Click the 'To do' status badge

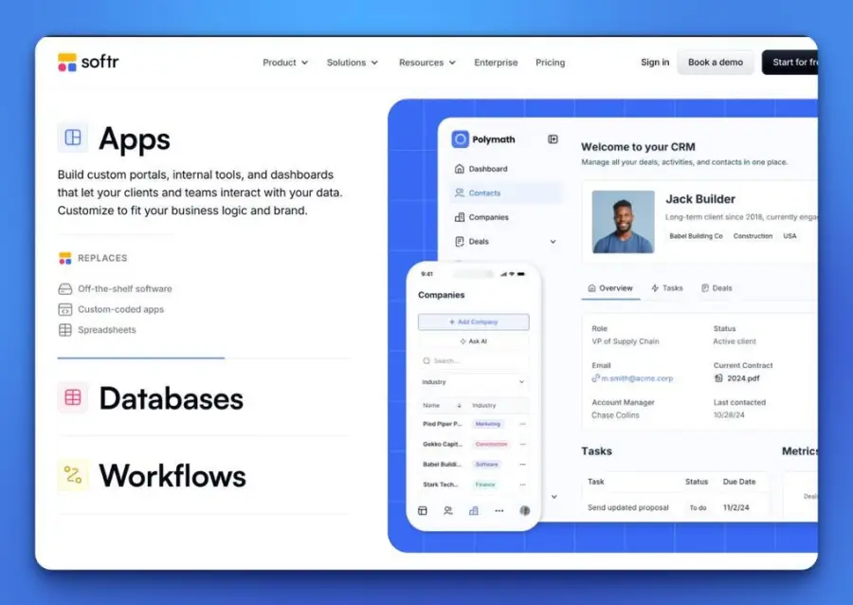click(698, 507)
